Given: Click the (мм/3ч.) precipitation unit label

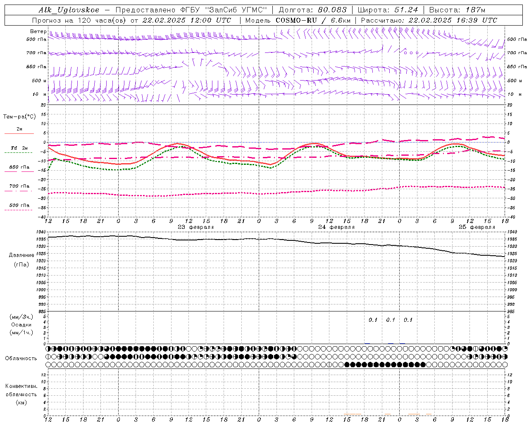Looking at the screenshot, I should point(21,317).
